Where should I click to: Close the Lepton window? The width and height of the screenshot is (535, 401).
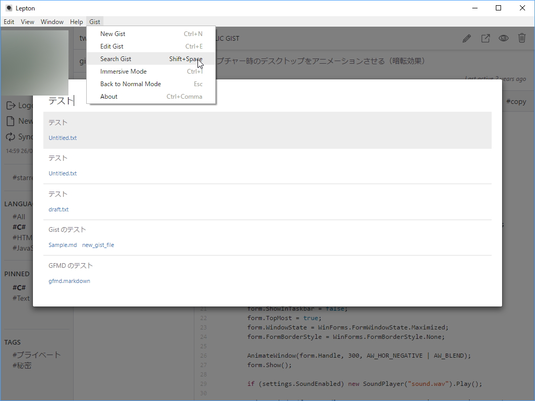coord(522,8)
